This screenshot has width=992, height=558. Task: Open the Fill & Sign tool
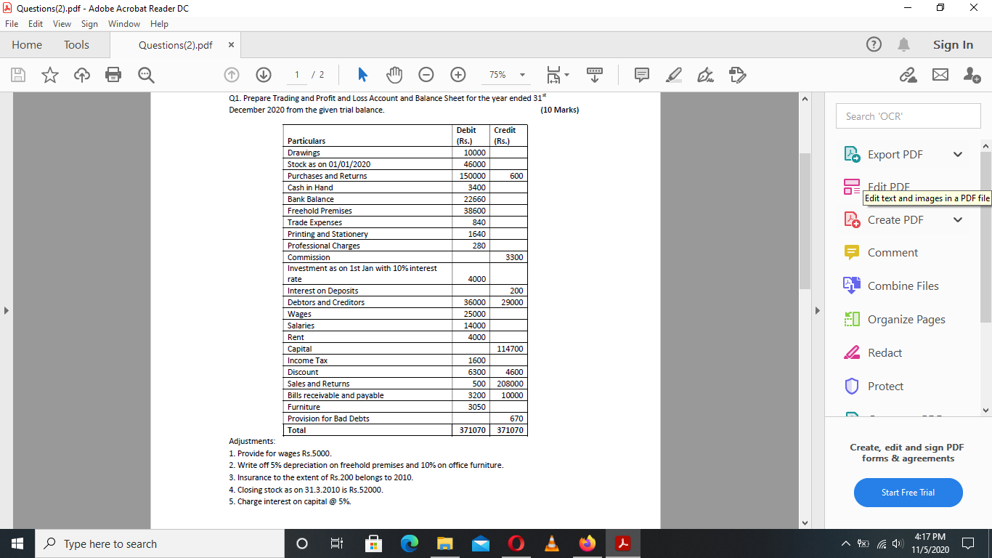pos(736,75)
